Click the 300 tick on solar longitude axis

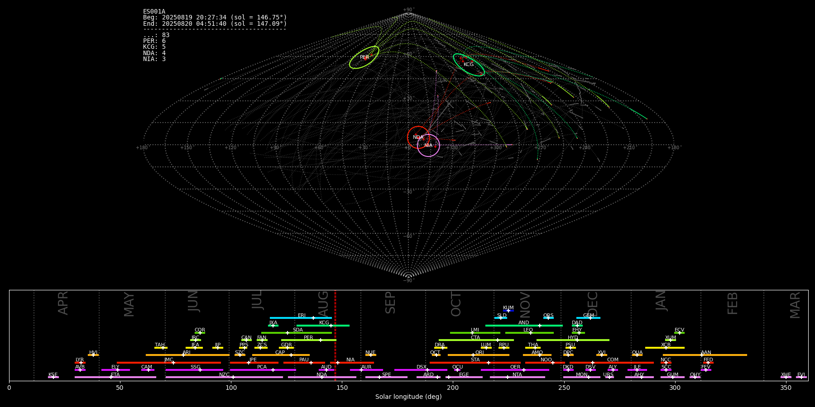coord(675,388)
